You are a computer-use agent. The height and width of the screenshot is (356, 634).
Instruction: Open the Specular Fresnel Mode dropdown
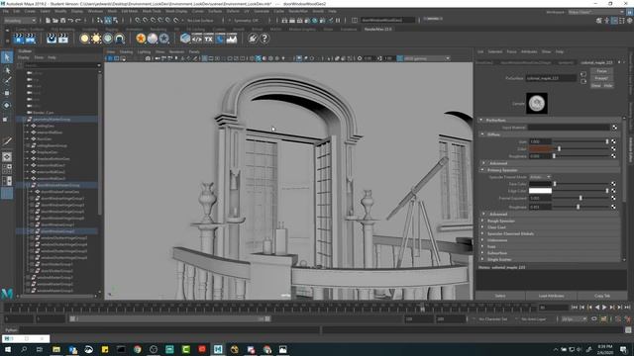540,177
